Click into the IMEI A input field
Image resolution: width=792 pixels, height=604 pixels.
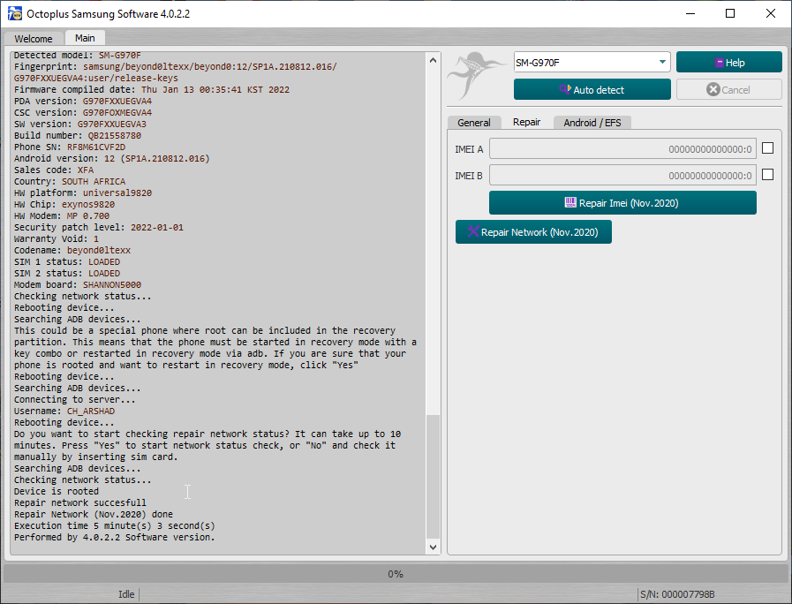[622, 149]
